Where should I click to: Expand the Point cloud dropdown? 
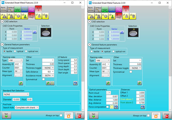(x=109, y=92)
